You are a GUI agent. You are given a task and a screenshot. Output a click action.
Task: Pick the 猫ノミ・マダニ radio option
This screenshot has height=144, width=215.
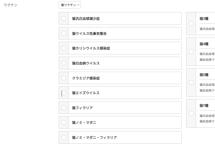point(64,122)
